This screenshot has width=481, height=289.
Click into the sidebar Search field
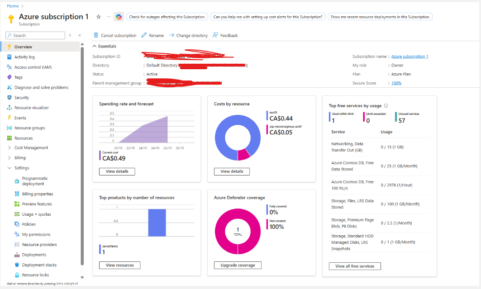(35, 36)
